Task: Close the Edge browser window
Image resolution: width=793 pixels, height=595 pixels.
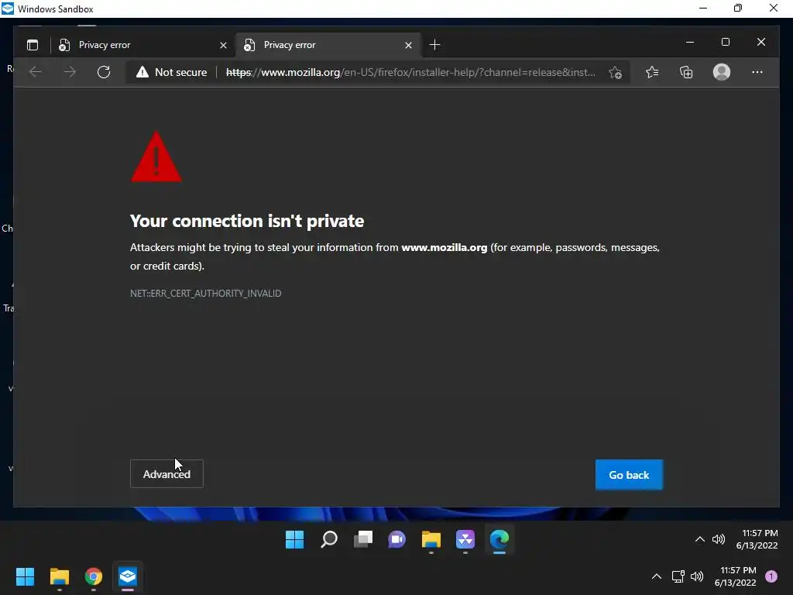Action: [x=761, y=42]
